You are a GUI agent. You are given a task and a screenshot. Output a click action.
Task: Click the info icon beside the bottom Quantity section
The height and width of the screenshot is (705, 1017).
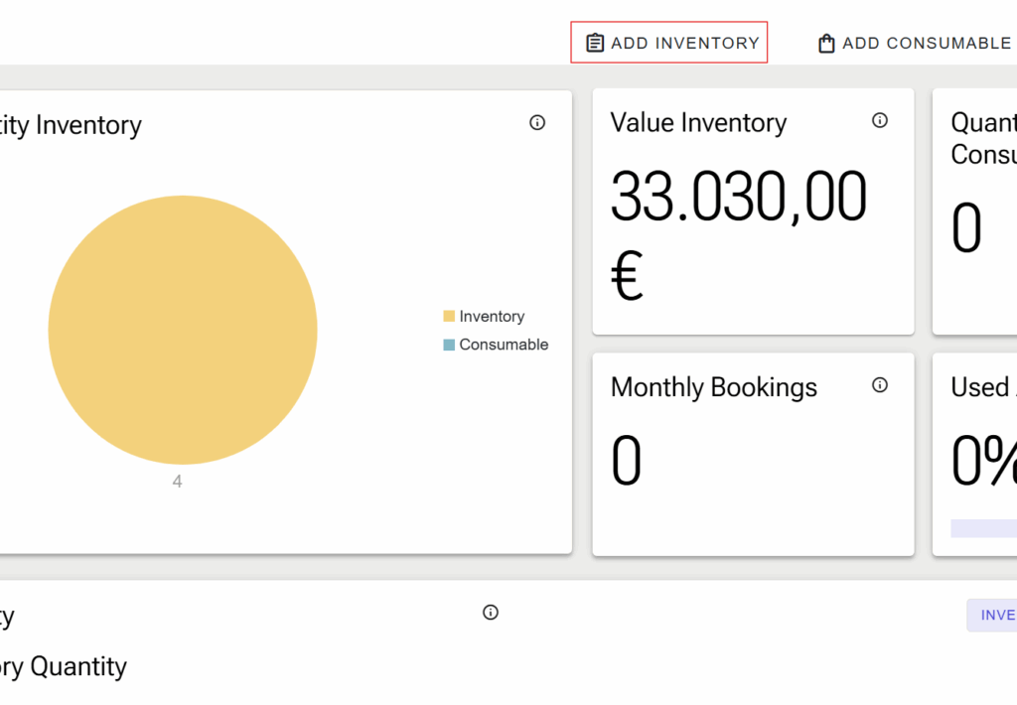(490, 613)
